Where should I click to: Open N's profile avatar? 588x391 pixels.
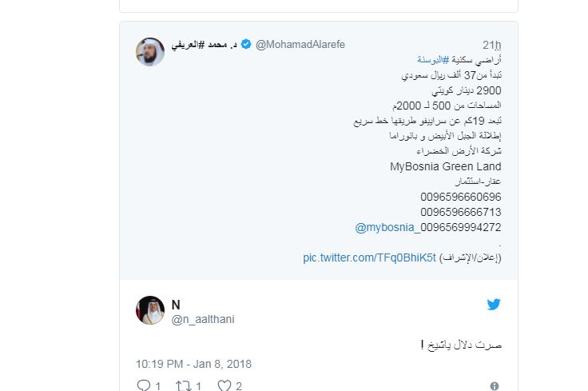[x=149, y=310]
